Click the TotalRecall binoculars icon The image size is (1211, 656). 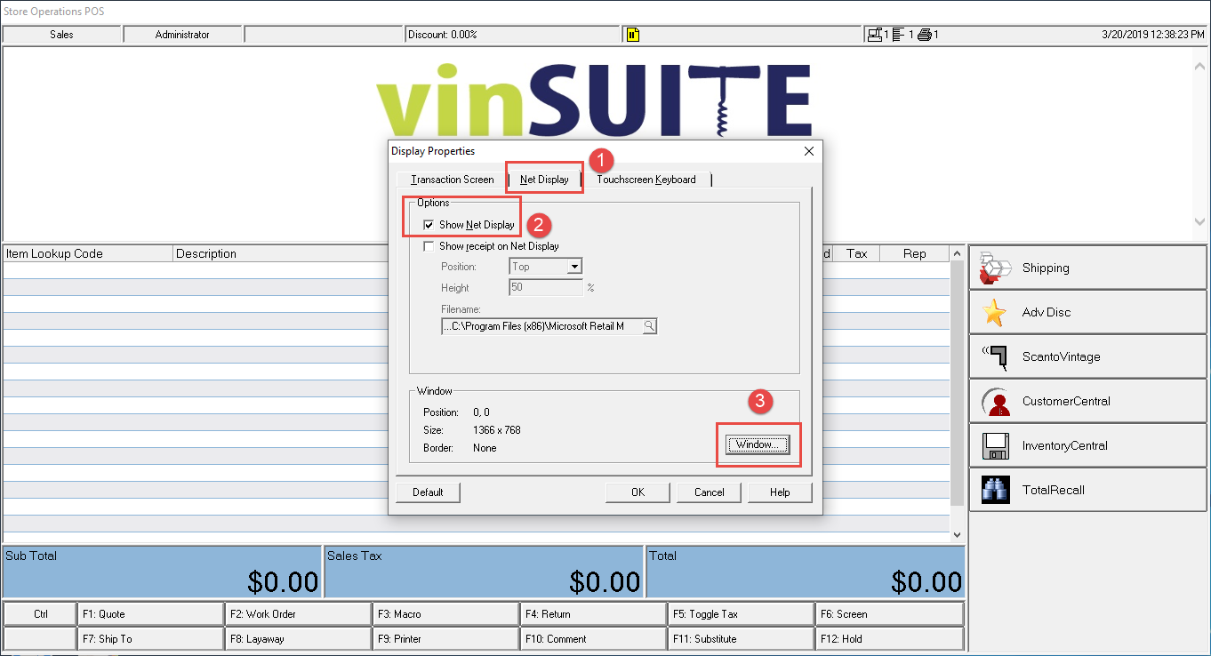pos(995,490)
